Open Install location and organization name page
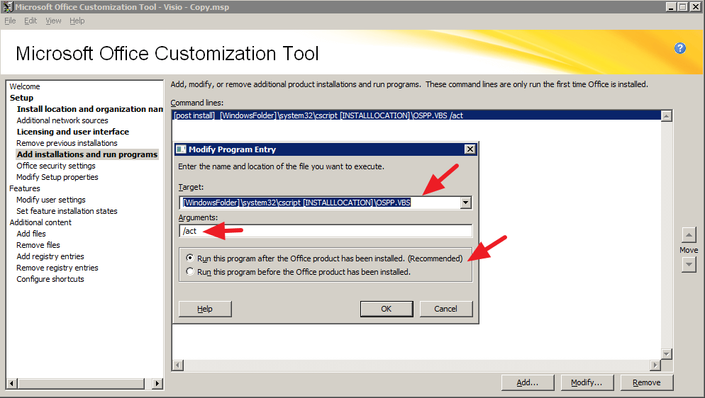The height and width of the screenshot is (398, 705). [90, 109]
